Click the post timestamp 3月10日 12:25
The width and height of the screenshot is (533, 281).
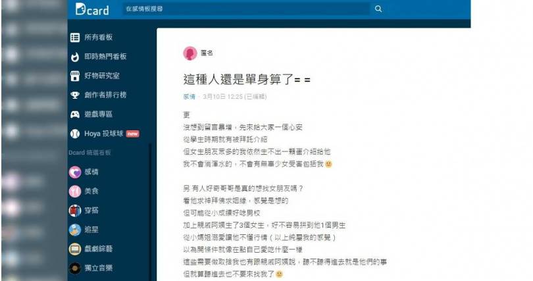(x=222, y=97)
